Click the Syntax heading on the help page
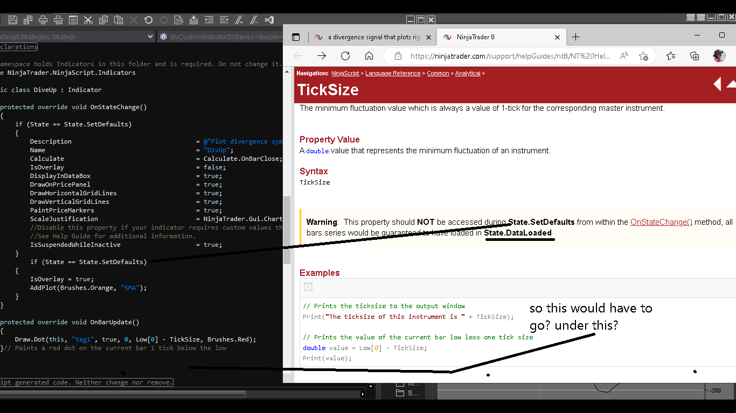 [x=314, y=171]
